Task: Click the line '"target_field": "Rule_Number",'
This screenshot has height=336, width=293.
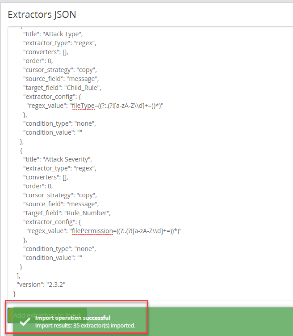Action: click(67, 213)
